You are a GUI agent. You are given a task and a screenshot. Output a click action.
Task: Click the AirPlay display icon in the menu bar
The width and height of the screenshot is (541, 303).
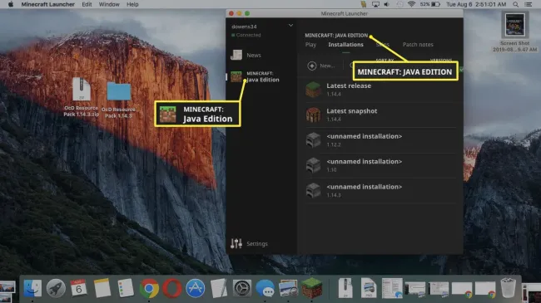point(375,4)
